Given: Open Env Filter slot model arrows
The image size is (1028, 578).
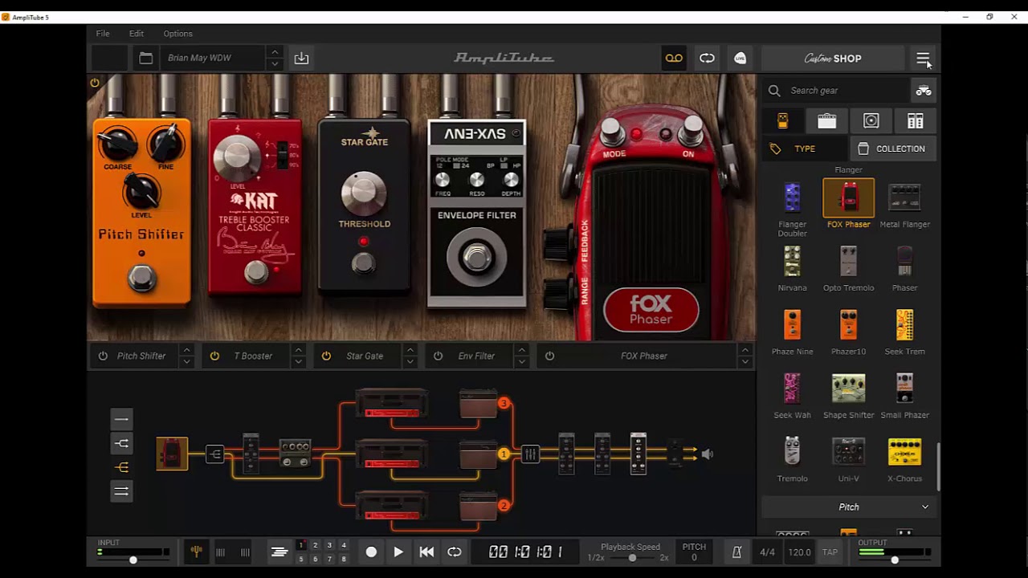Looking at the screenshot, I should pos(521,356).
